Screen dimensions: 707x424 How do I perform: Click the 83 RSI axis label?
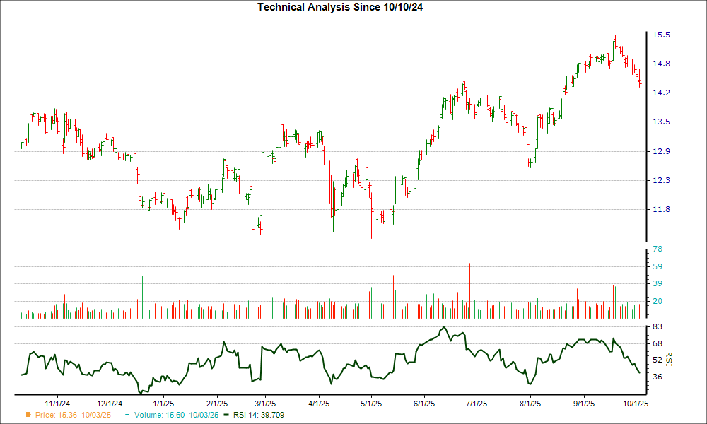[x=657, y=326]
